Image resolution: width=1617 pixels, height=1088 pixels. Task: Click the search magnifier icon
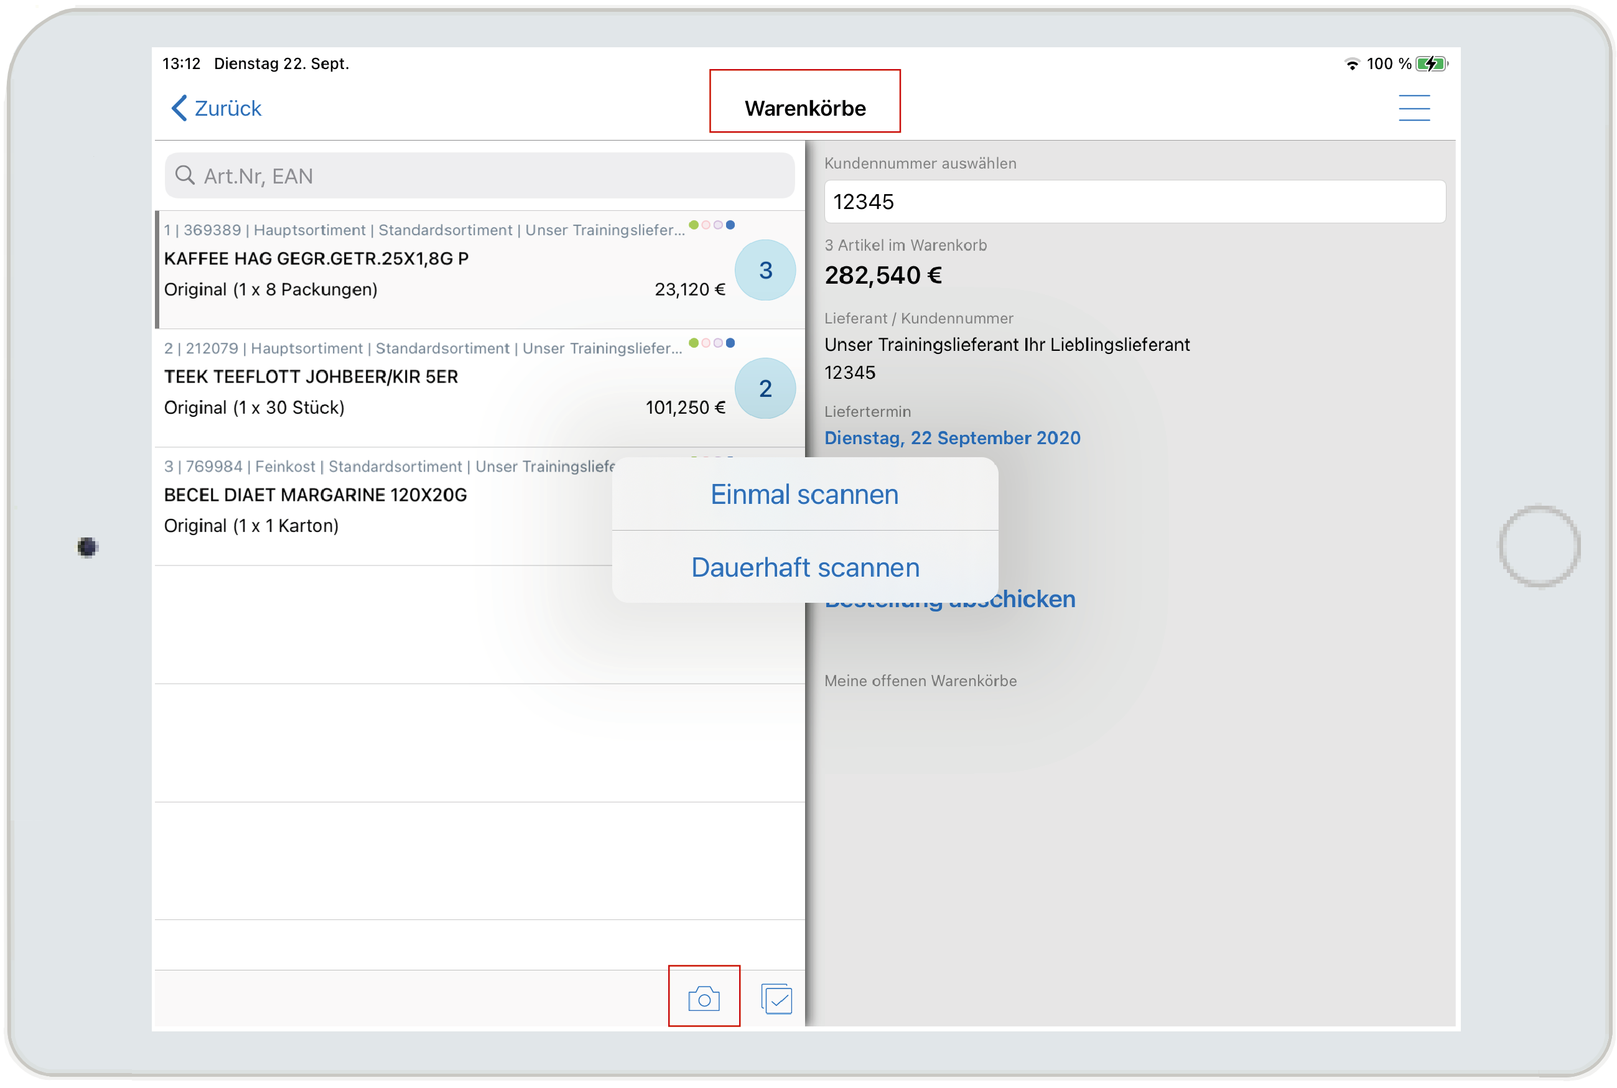click(x=185, y=175)
